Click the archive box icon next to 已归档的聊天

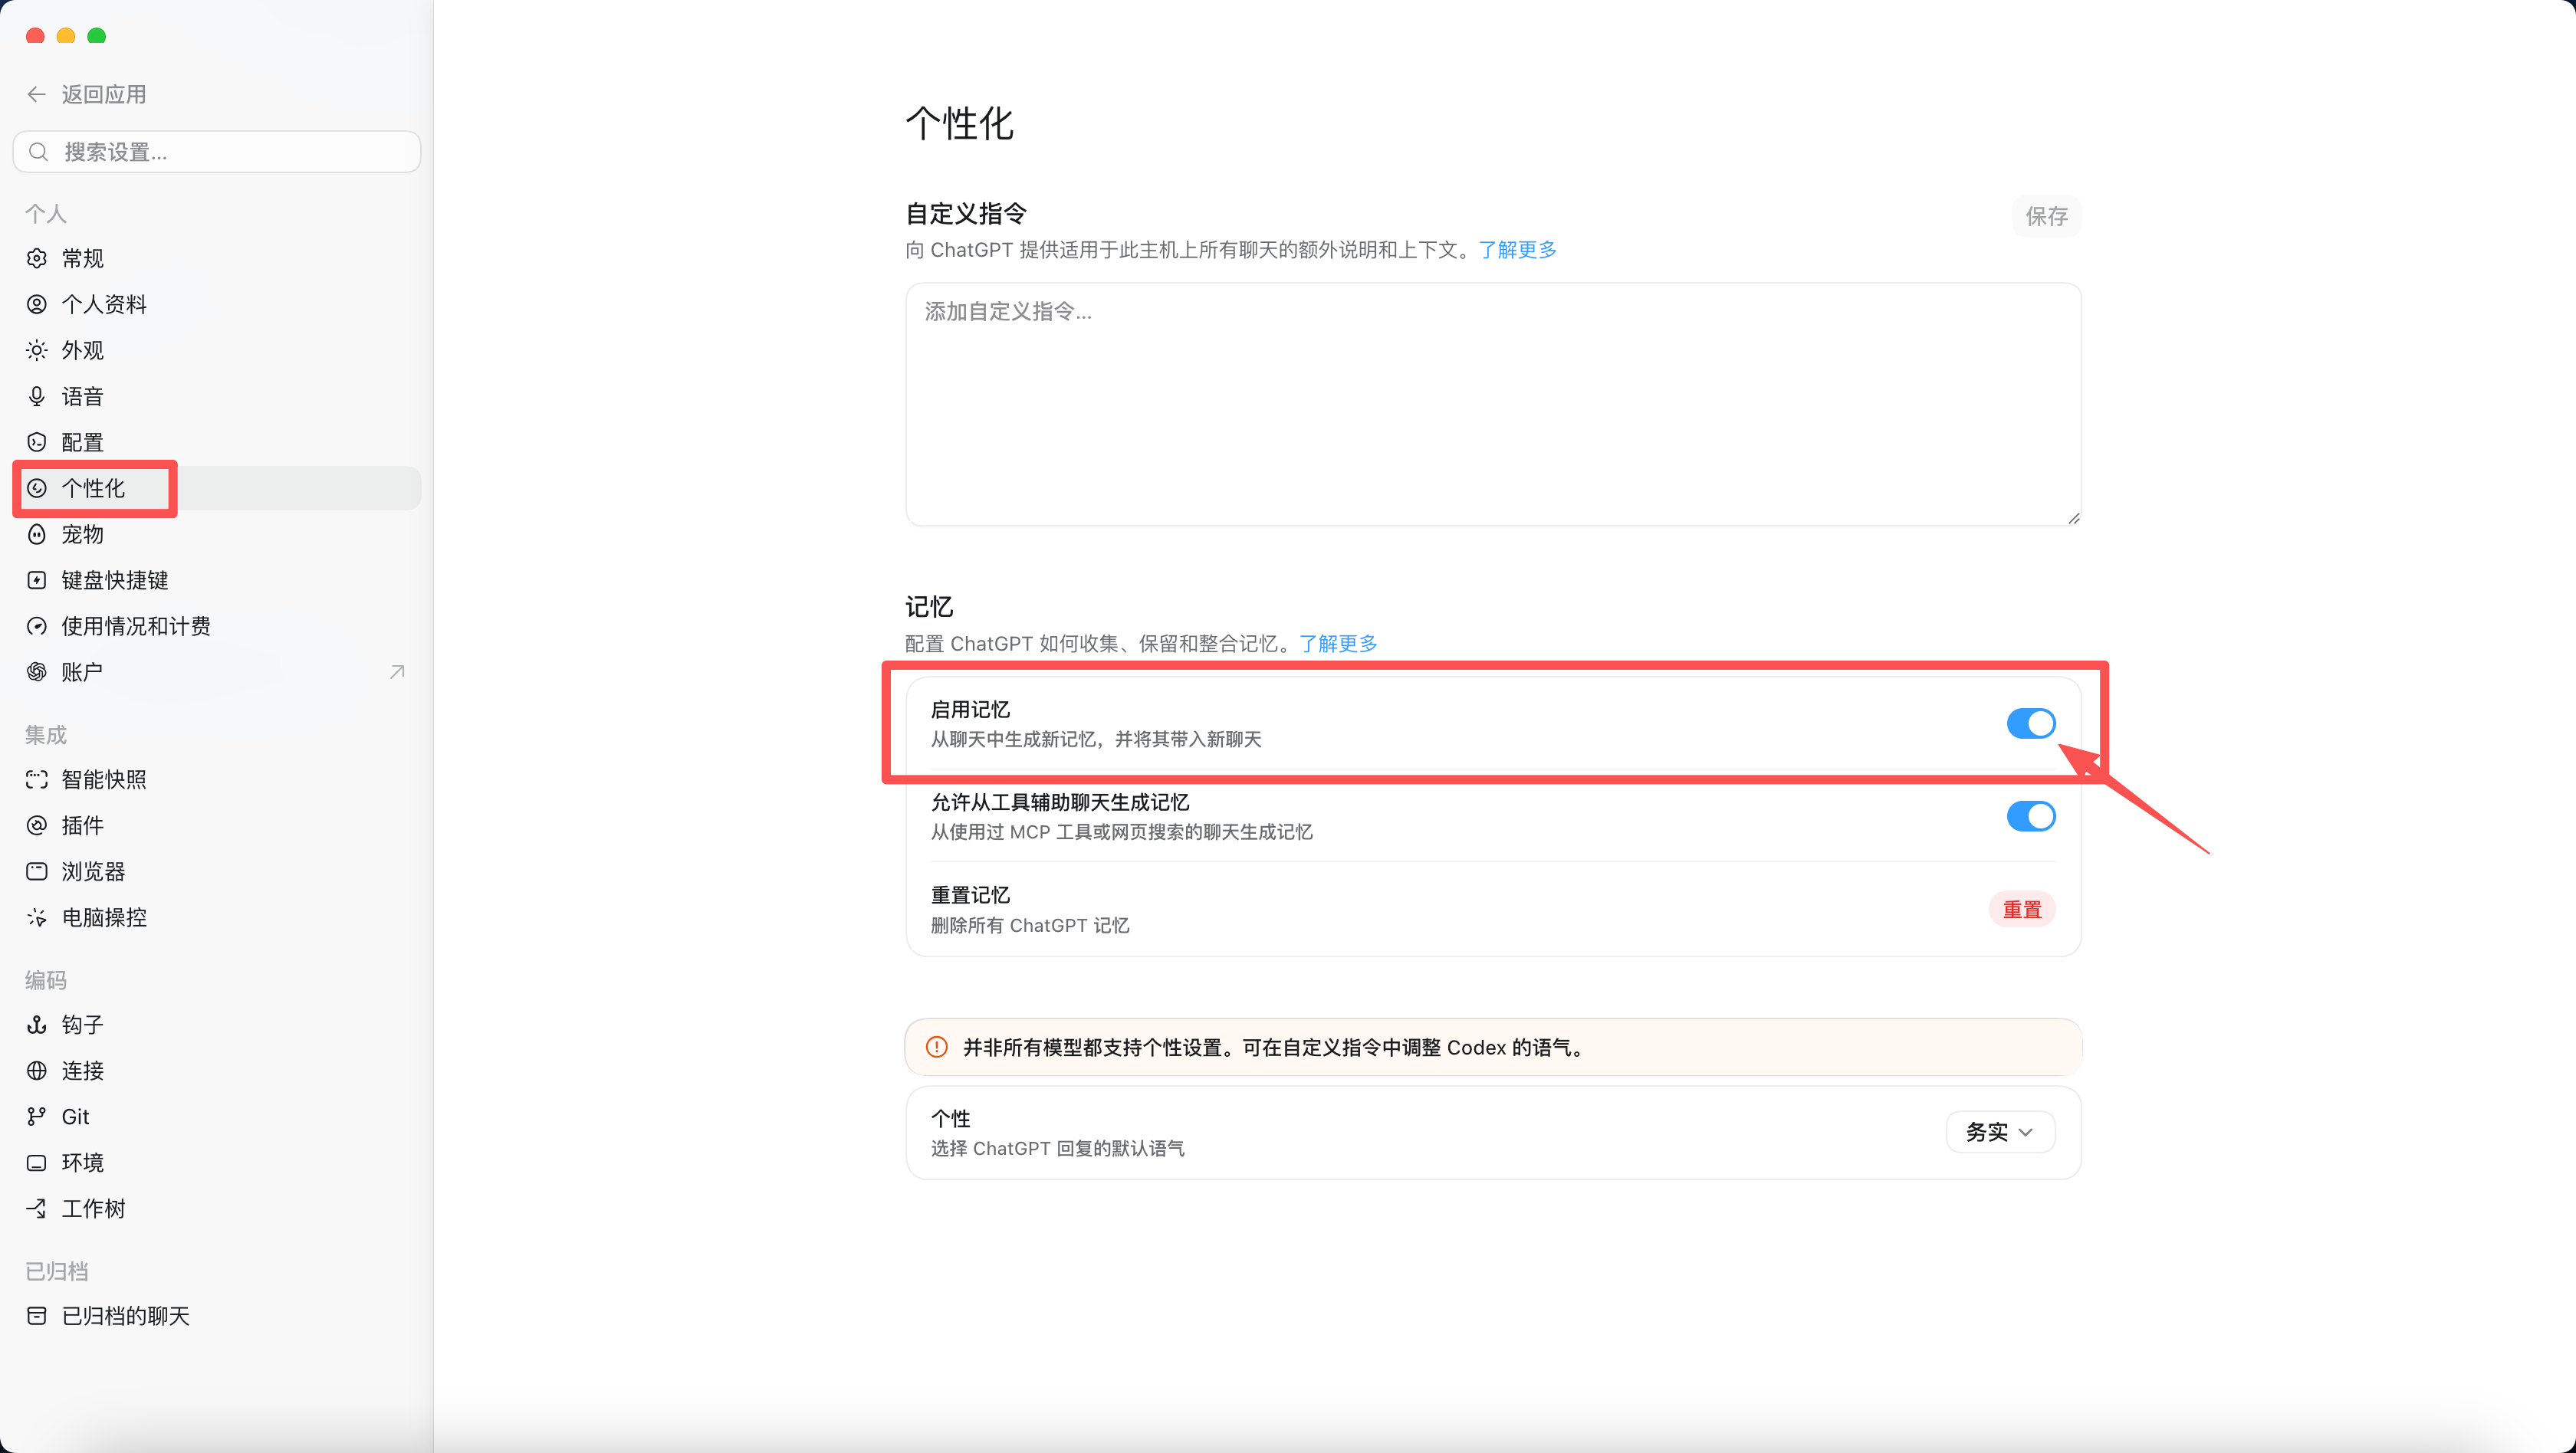(x=37, y=1316)
